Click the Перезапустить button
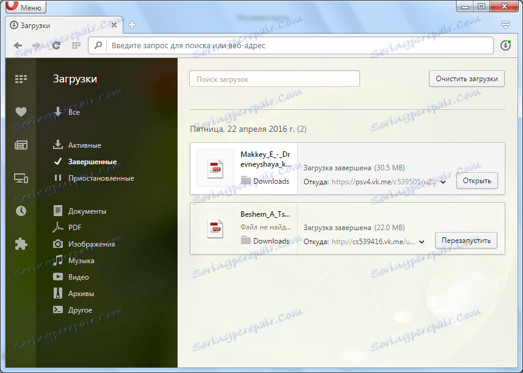Image resolution: width=523 pixels, height=373 pixels. (466, 240)
